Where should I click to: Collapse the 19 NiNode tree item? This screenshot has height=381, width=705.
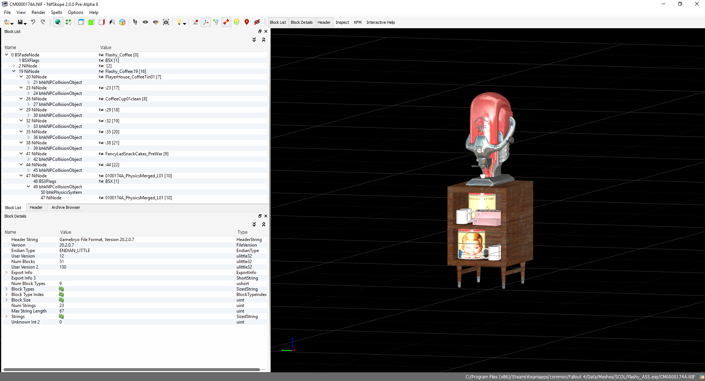pyautogui.click(x=14, y=71)
